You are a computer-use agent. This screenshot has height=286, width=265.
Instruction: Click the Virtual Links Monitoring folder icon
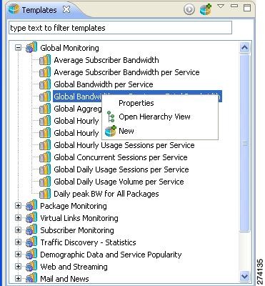pyautogui.click(x=31, y=217)
